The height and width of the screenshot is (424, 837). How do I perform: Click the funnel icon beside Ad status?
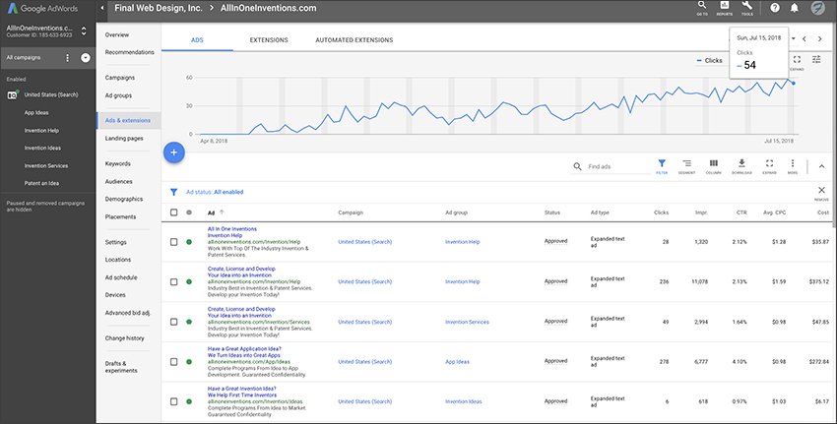(173, 192)
